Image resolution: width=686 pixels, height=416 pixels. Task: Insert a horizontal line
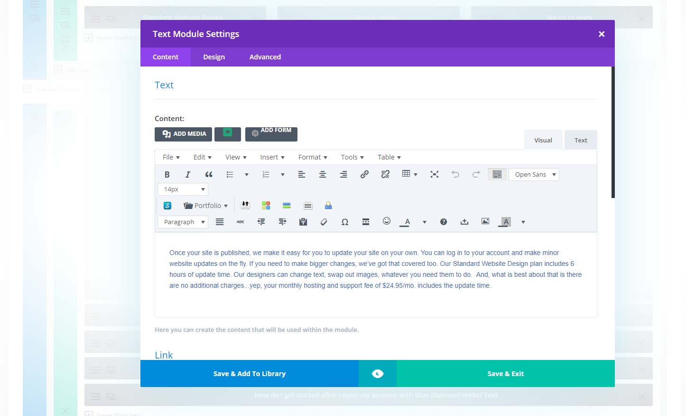point(366,222)
